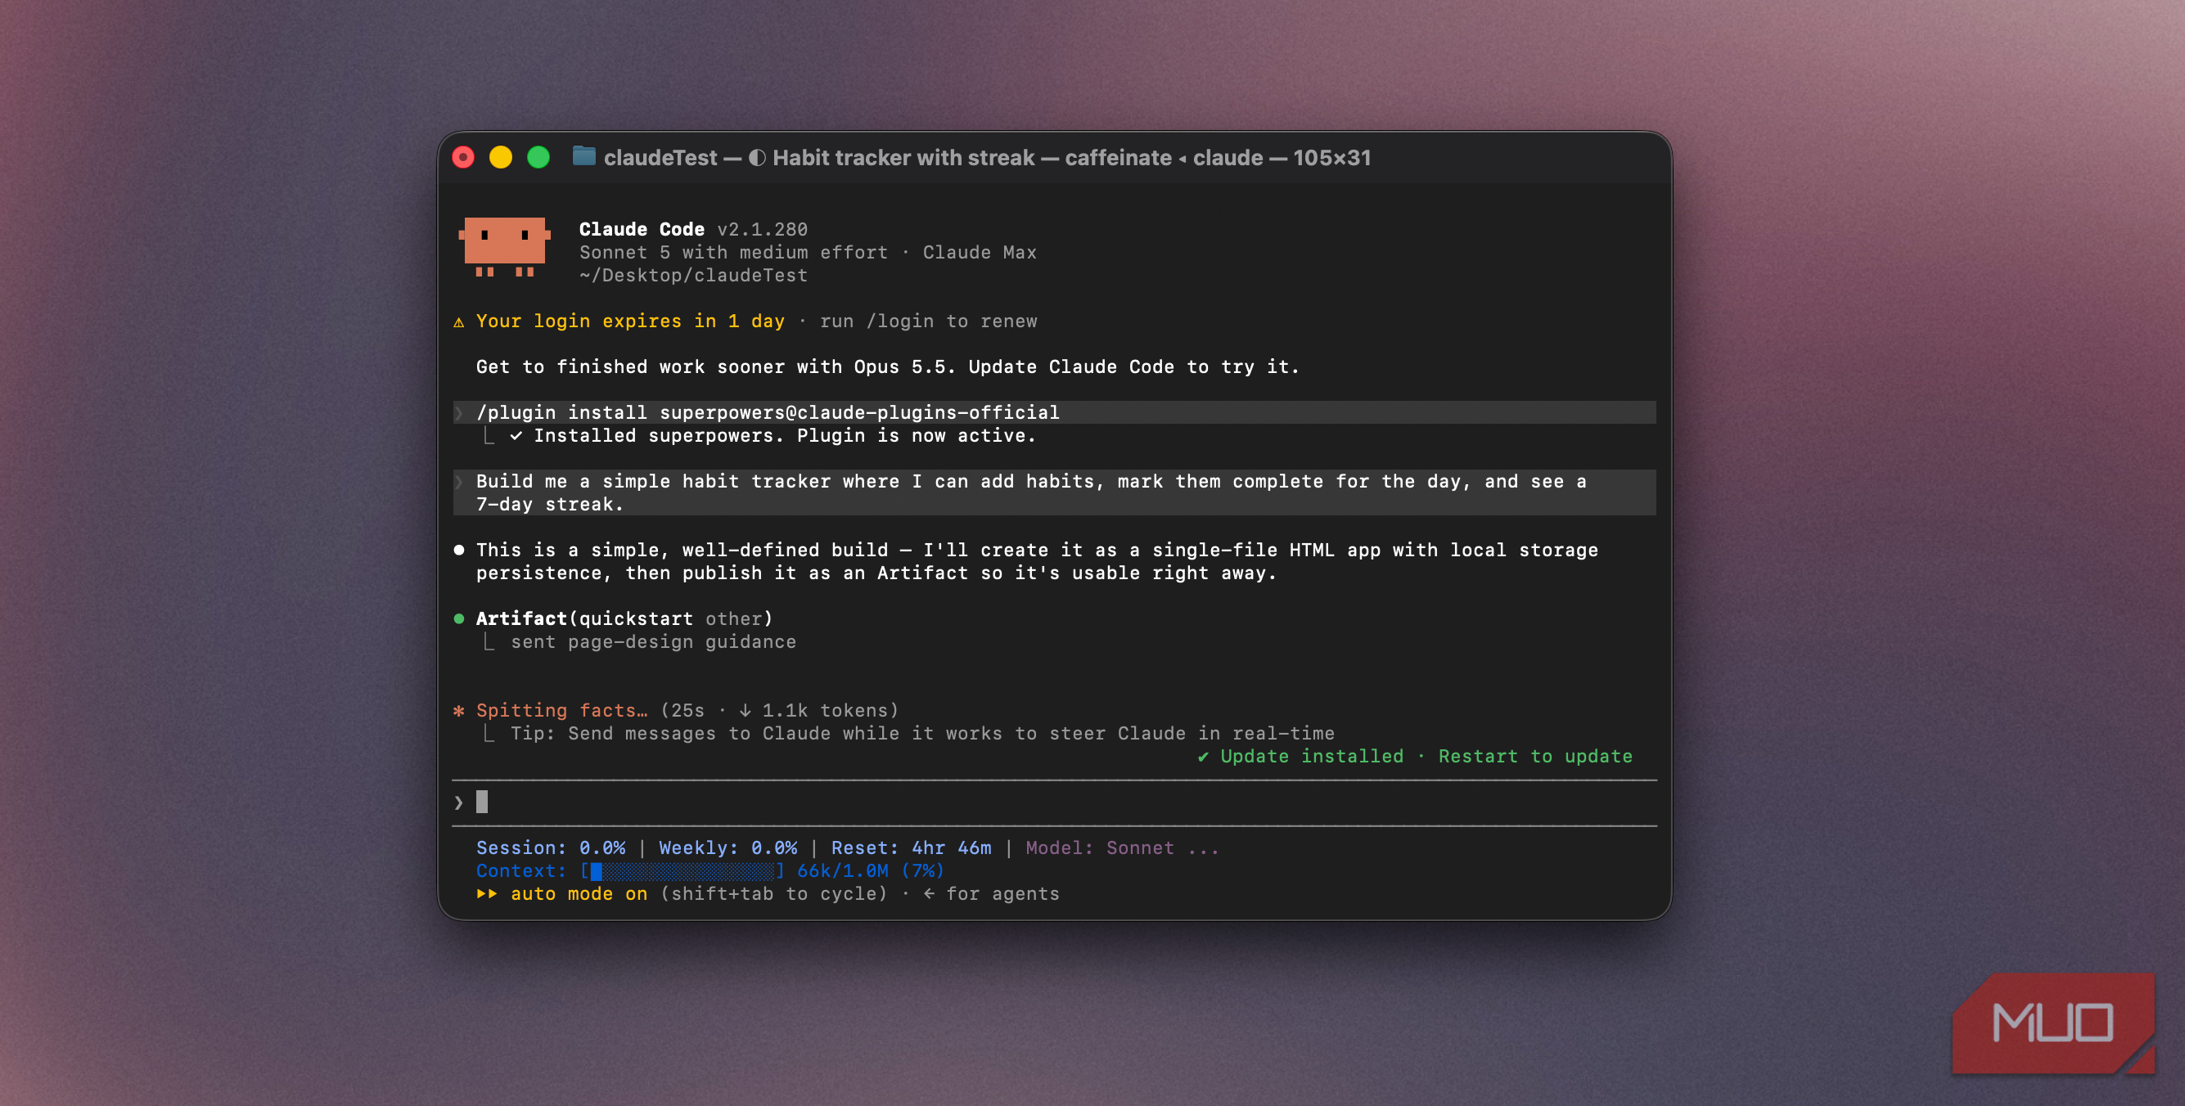Screen dimensions: 2185x1106
Task: Click the folder icon in the title bar
Action: tap(583, 157)
